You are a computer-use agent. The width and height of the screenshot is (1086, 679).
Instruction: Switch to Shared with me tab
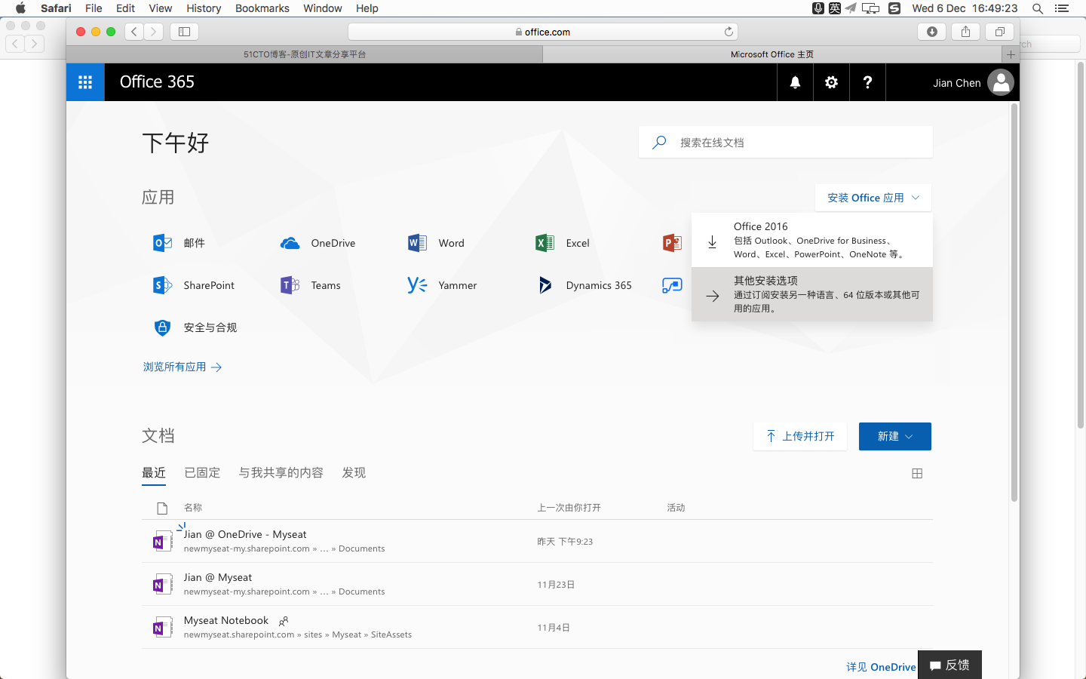pos(281,473)
